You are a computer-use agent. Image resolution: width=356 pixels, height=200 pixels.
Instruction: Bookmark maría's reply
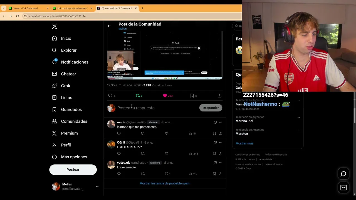pos(214,133)
